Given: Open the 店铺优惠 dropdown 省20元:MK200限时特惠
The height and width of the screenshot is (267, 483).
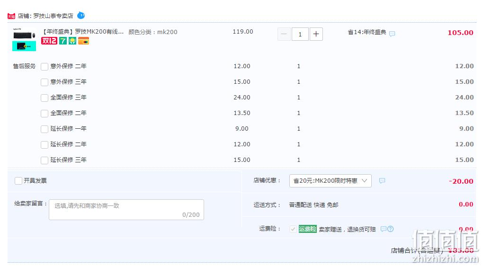Looking at the screenshot, I should 330,181.
